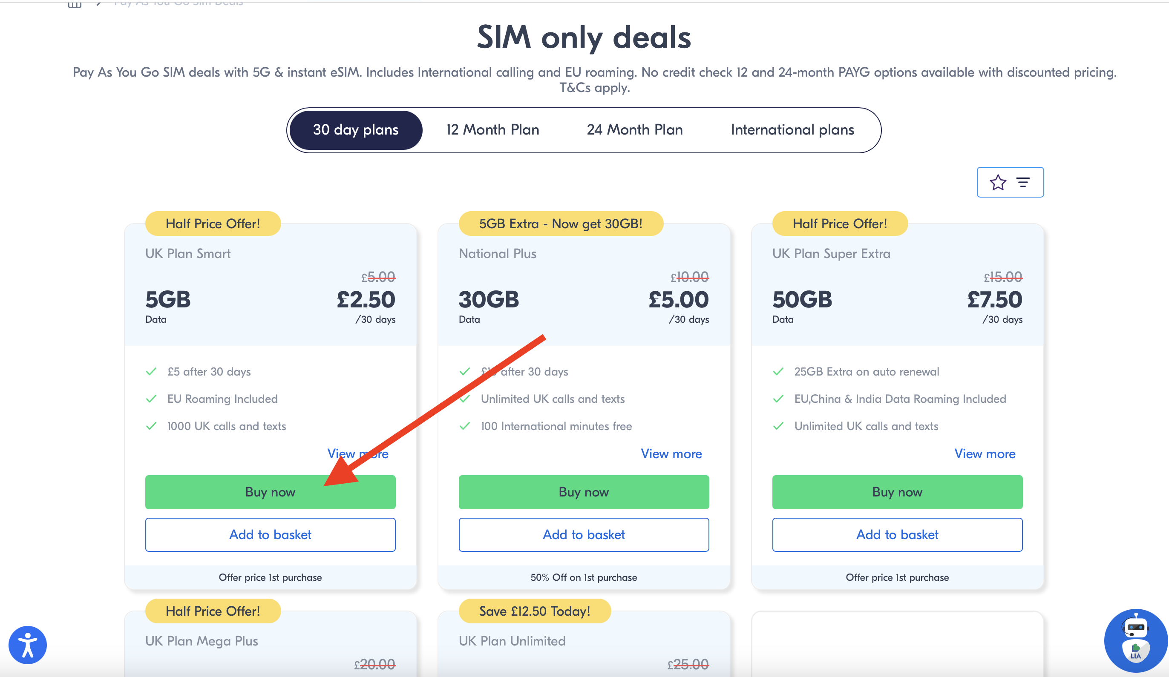Open the LIA chatbot assistant

coord(1135,641)
